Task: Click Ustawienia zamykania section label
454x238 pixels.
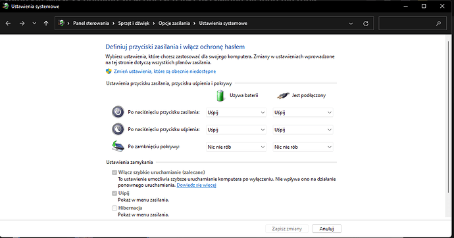Action: click(x=130, y=162)
